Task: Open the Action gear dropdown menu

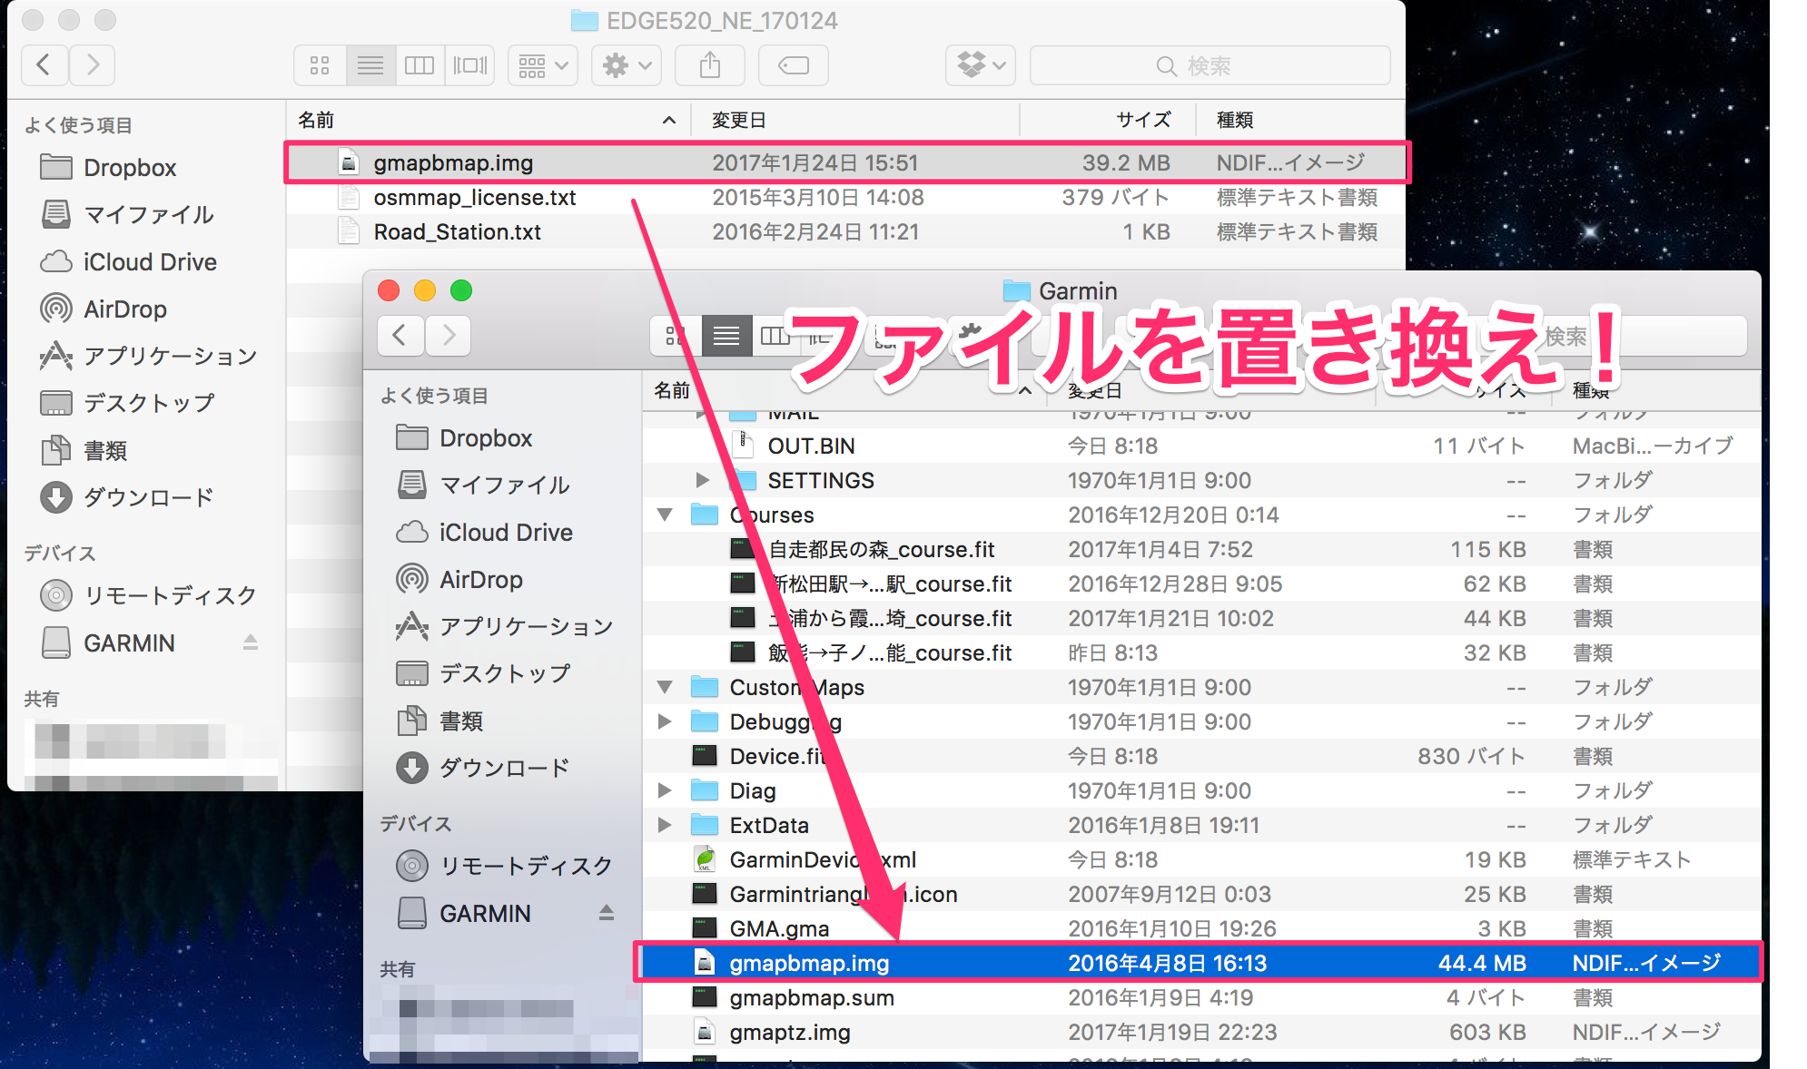Action: coord(627,65)
